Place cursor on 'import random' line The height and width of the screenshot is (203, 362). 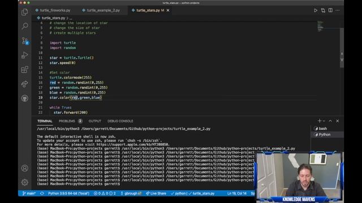click(x=63, y=48)
